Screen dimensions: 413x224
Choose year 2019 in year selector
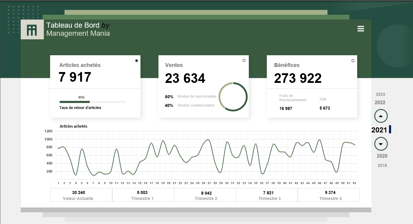[x=382, y=165]
